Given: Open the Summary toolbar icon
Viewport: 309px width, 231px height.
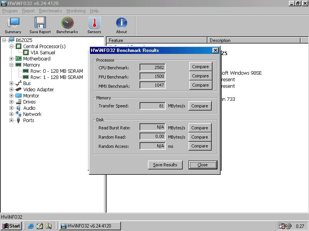Looking at the screenshot, I should click(x=13, y=25).
